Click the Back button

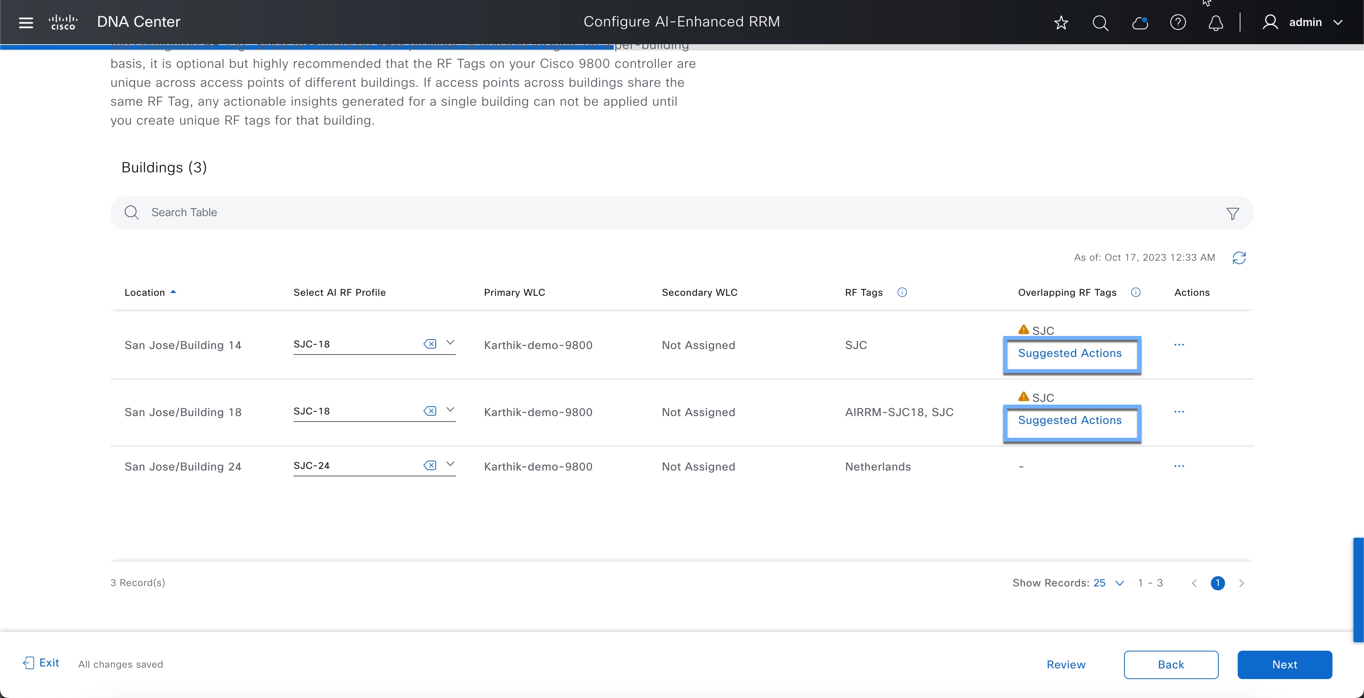tap(1170, 664)
